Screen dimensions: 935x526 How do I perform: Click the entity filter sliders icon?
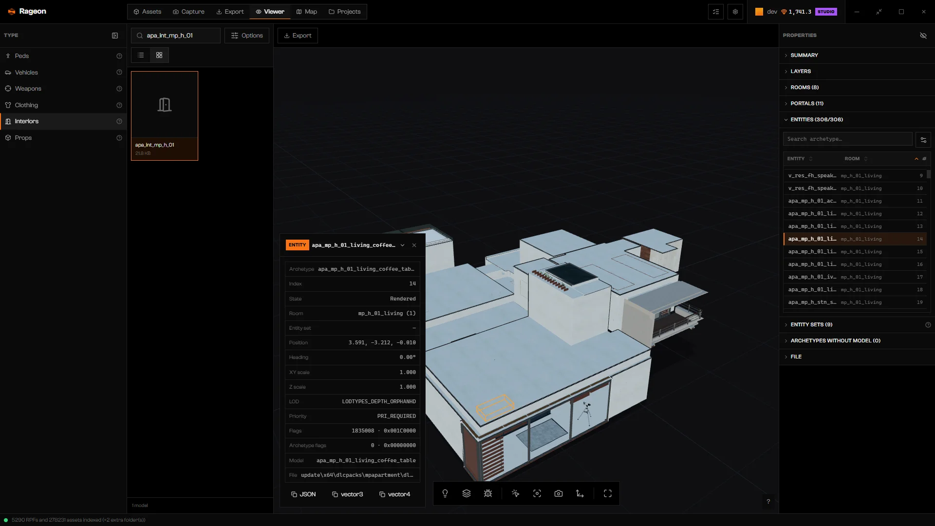pos(923,140)
